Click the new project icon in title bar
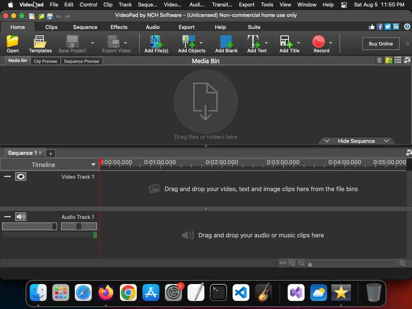The width and height of the screenshot is (412, 309). coord(32,16)
